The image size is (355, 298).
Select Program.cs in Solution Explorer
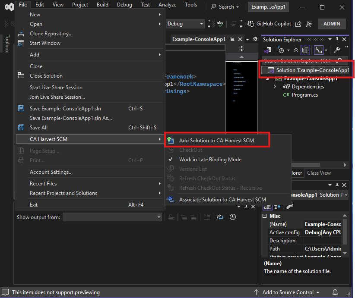click(304, 95)
